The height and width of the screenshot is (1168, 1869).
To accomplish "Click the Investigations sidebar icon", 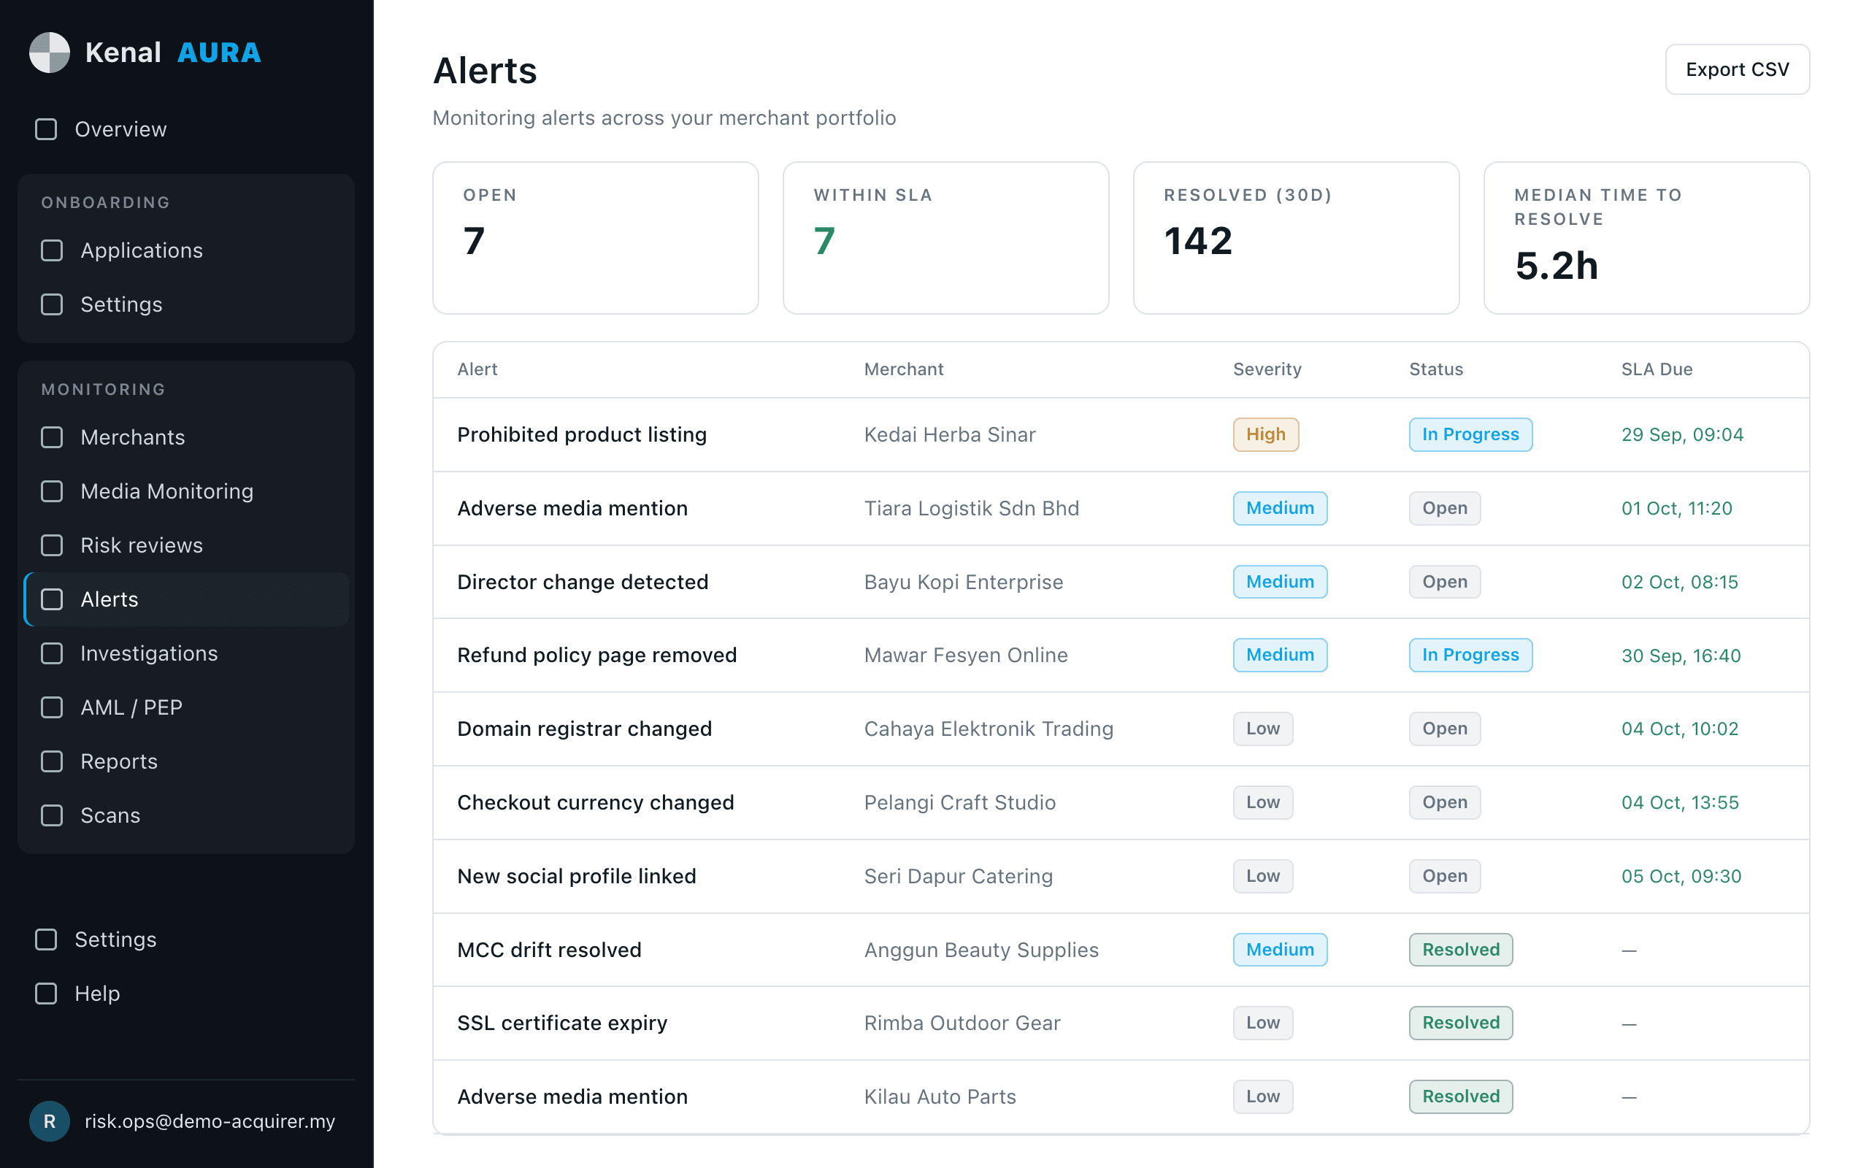I will pyautogui.click(x=52, y=653).
